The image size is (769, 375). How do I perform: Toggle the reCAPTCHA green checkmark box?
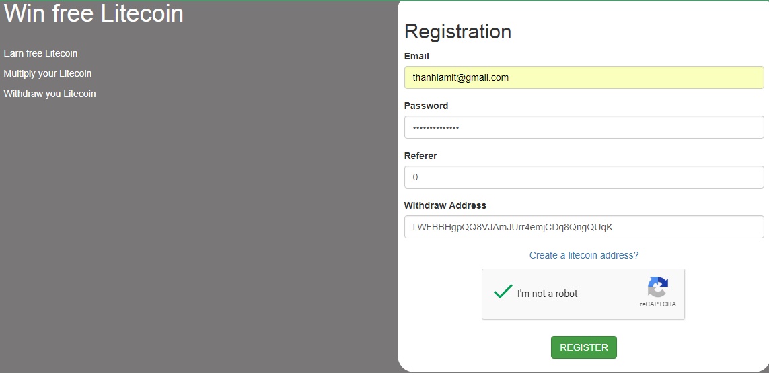503,292
